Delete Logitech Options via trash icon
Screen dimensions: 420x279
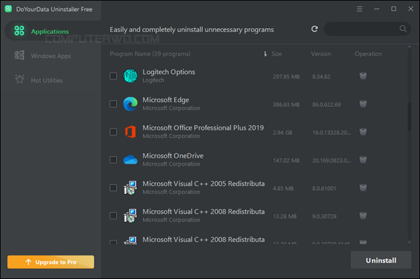[x=363, y=76]
